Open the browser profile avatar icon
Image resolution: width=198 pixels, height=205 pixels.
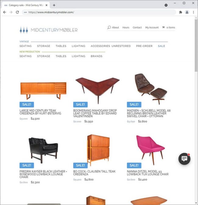coord(187,12)
